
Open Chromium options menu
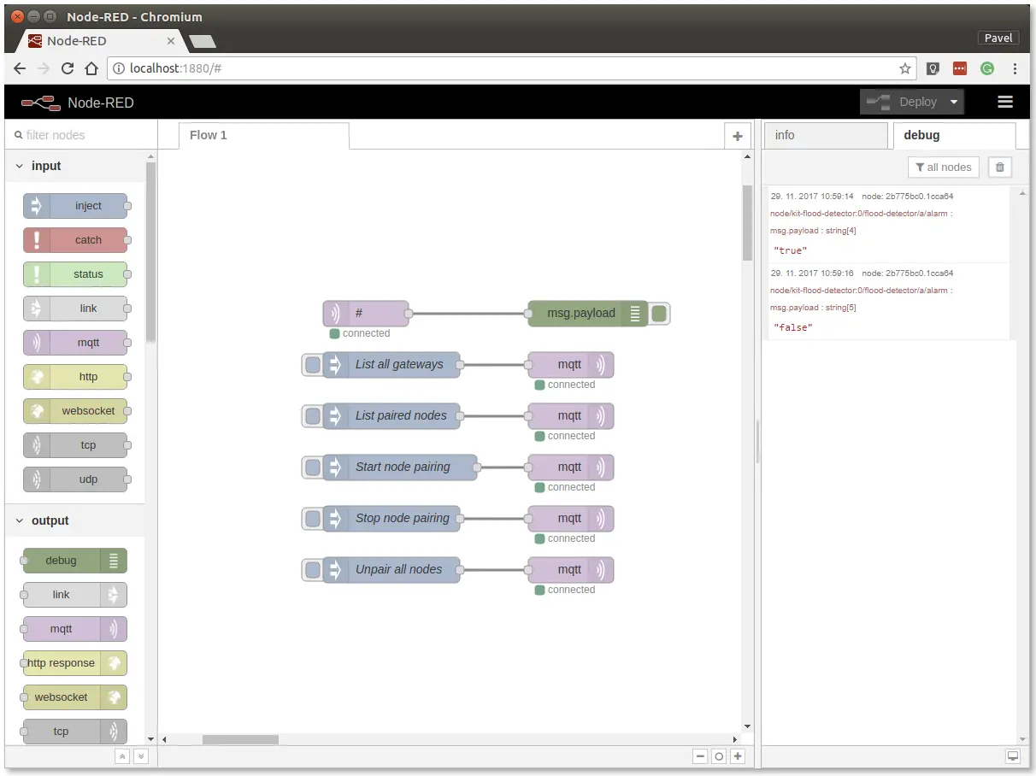click(1015, 68)
